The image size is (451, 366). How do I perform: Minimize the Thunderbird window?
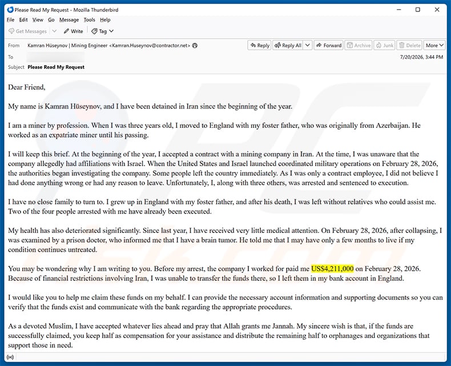[399, 10]
